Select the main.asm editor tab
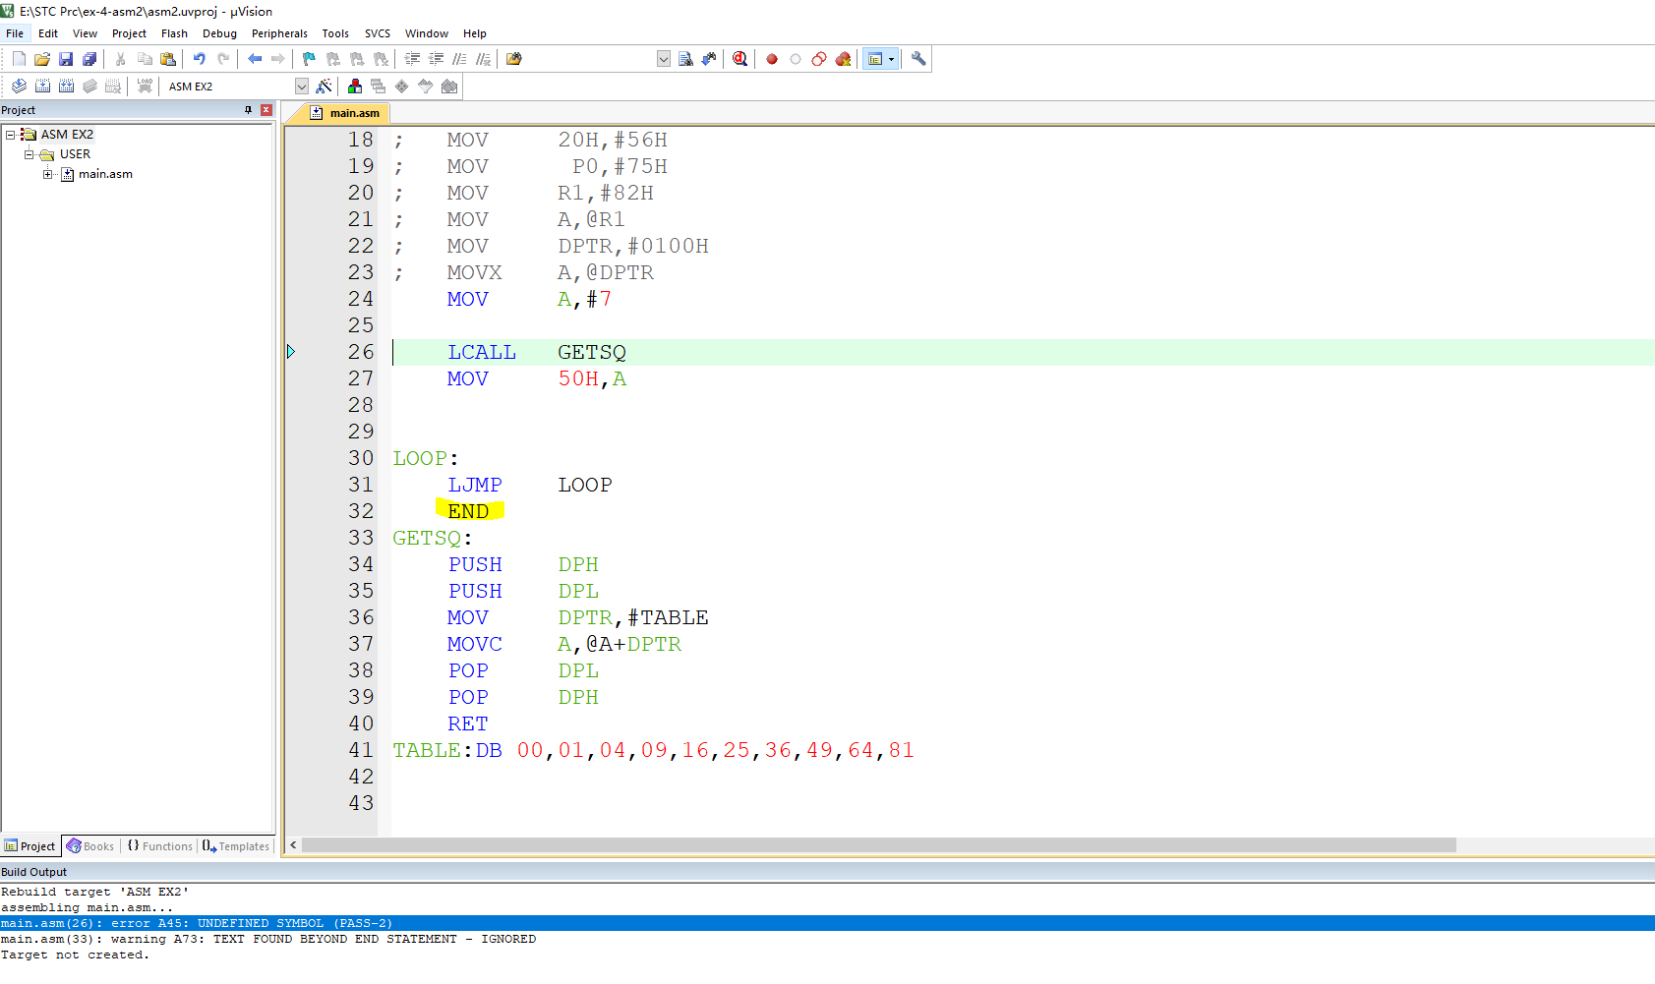Viewport: 1655px width, 984px height. coord(345,113)
